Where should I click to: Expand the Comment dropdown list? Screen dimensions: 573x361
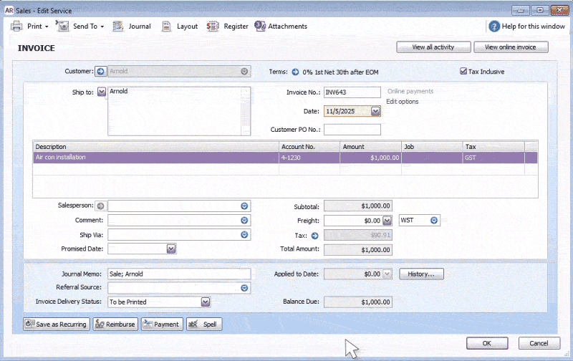(x=244, y=221)
